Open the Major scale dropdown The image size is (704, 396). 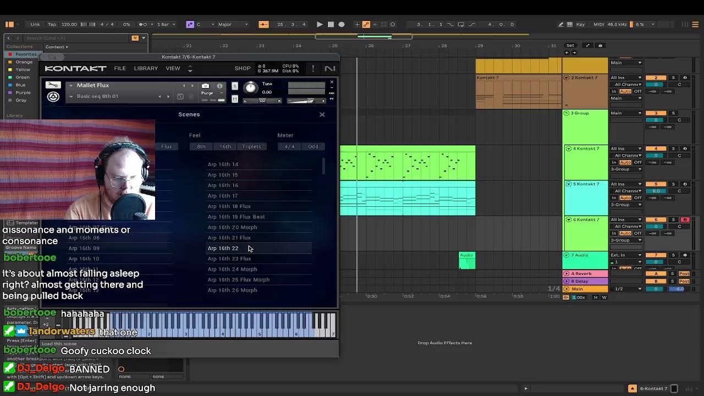[x=233, y=24]
